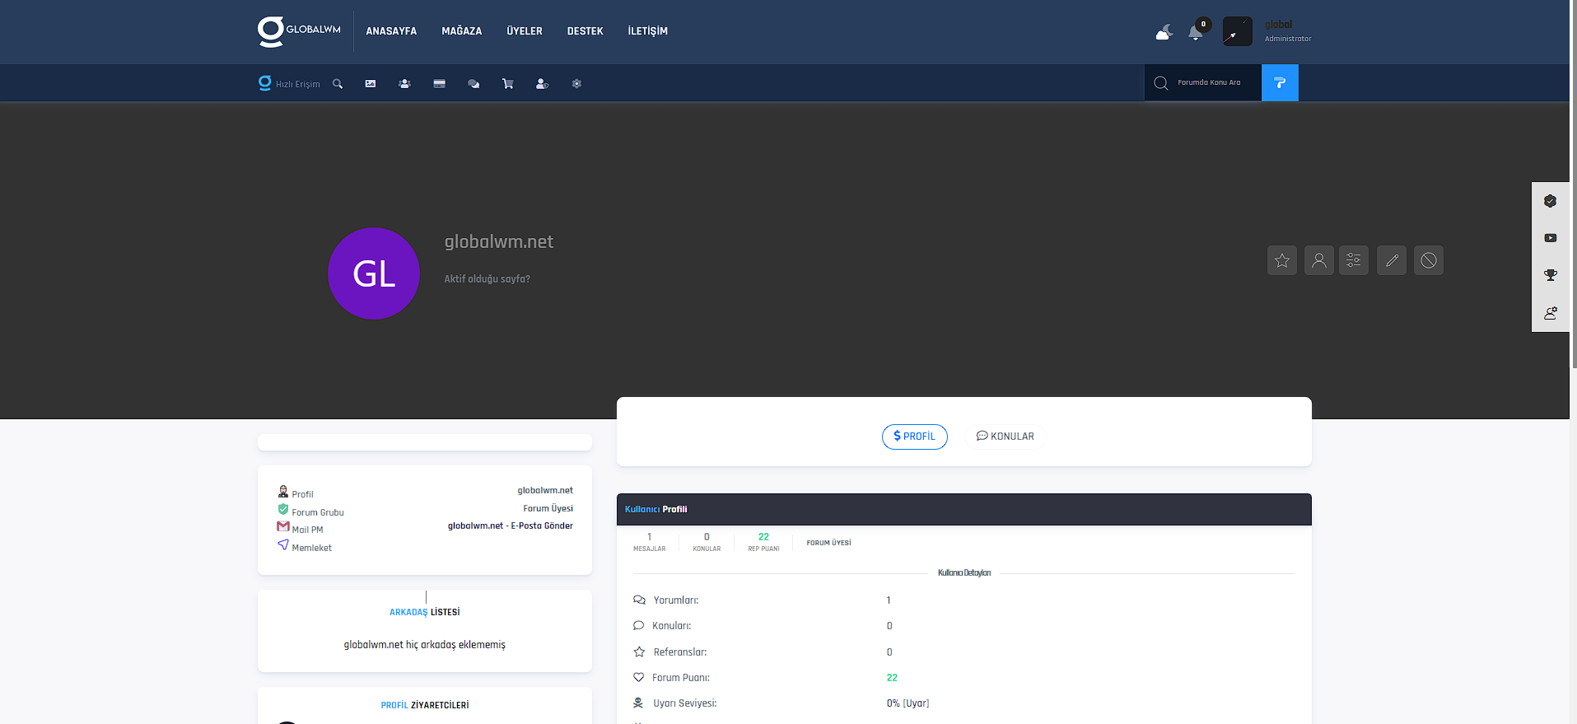Focus the Forumda Konu Ara search field
This screenshot has height=724, width=1577.
tap(1208, 83)
